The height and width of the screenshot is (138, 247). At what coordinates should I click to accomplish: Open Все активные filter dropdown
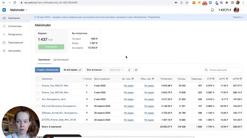[x=95, y=70]
